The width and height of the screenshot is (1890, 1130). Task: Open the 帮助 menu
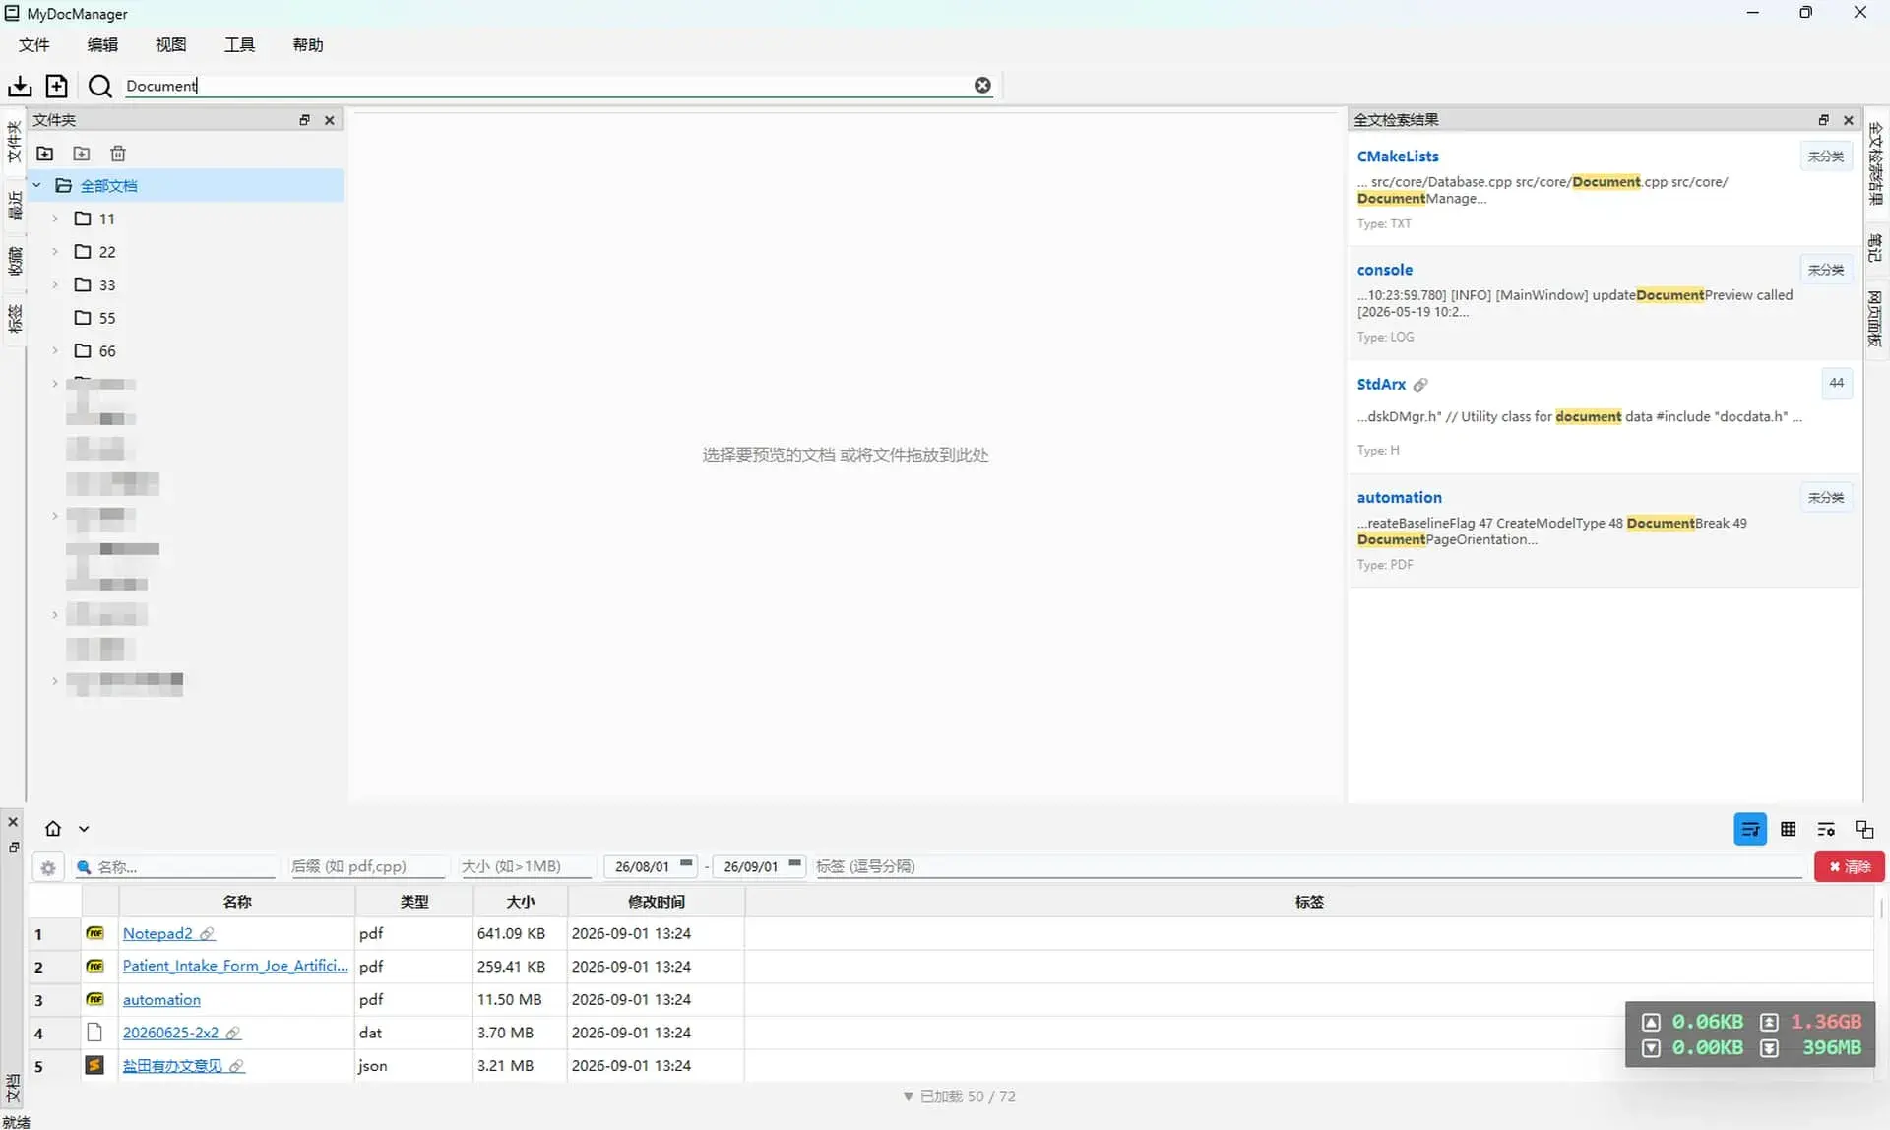[308, 45]
